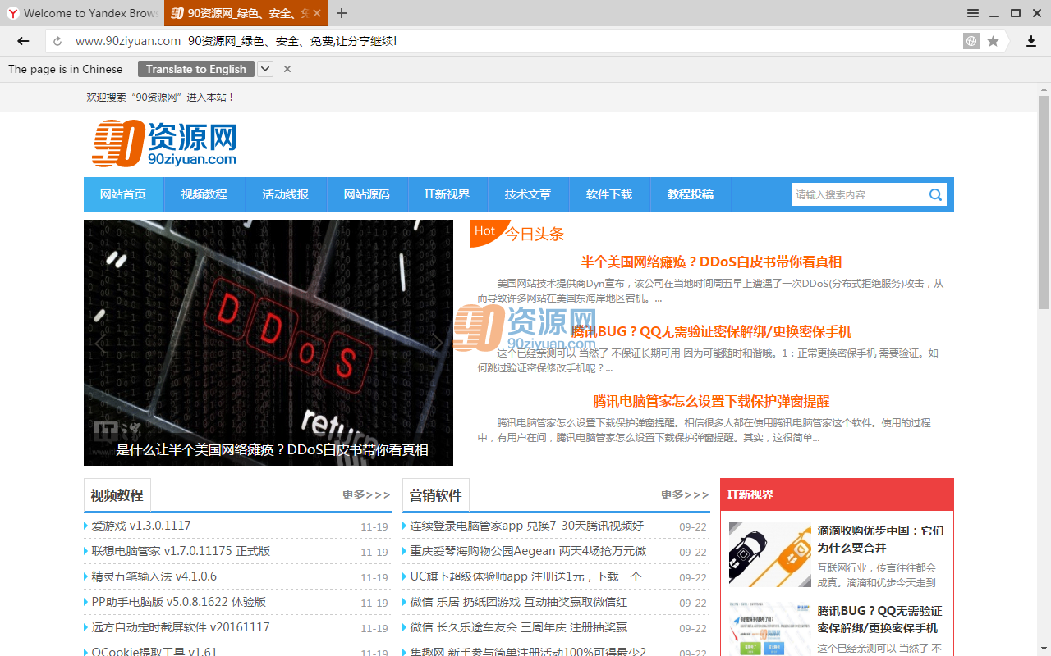Reload the page with refresh icon
This screenshot has height=656, width=1051.
tap(57, 41)
